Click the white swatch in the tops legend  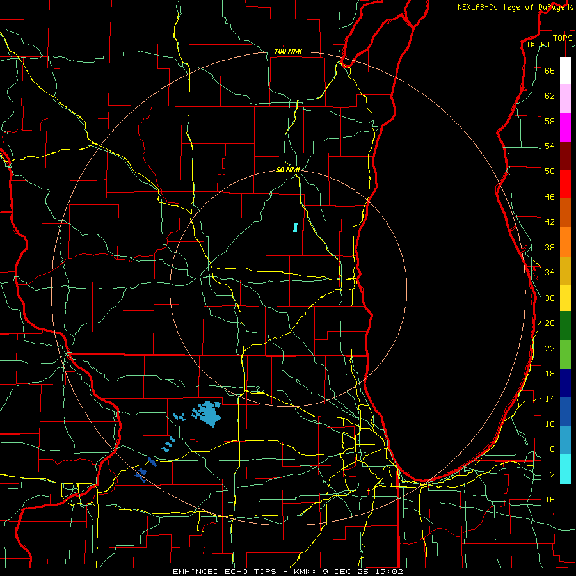(565, 70)
